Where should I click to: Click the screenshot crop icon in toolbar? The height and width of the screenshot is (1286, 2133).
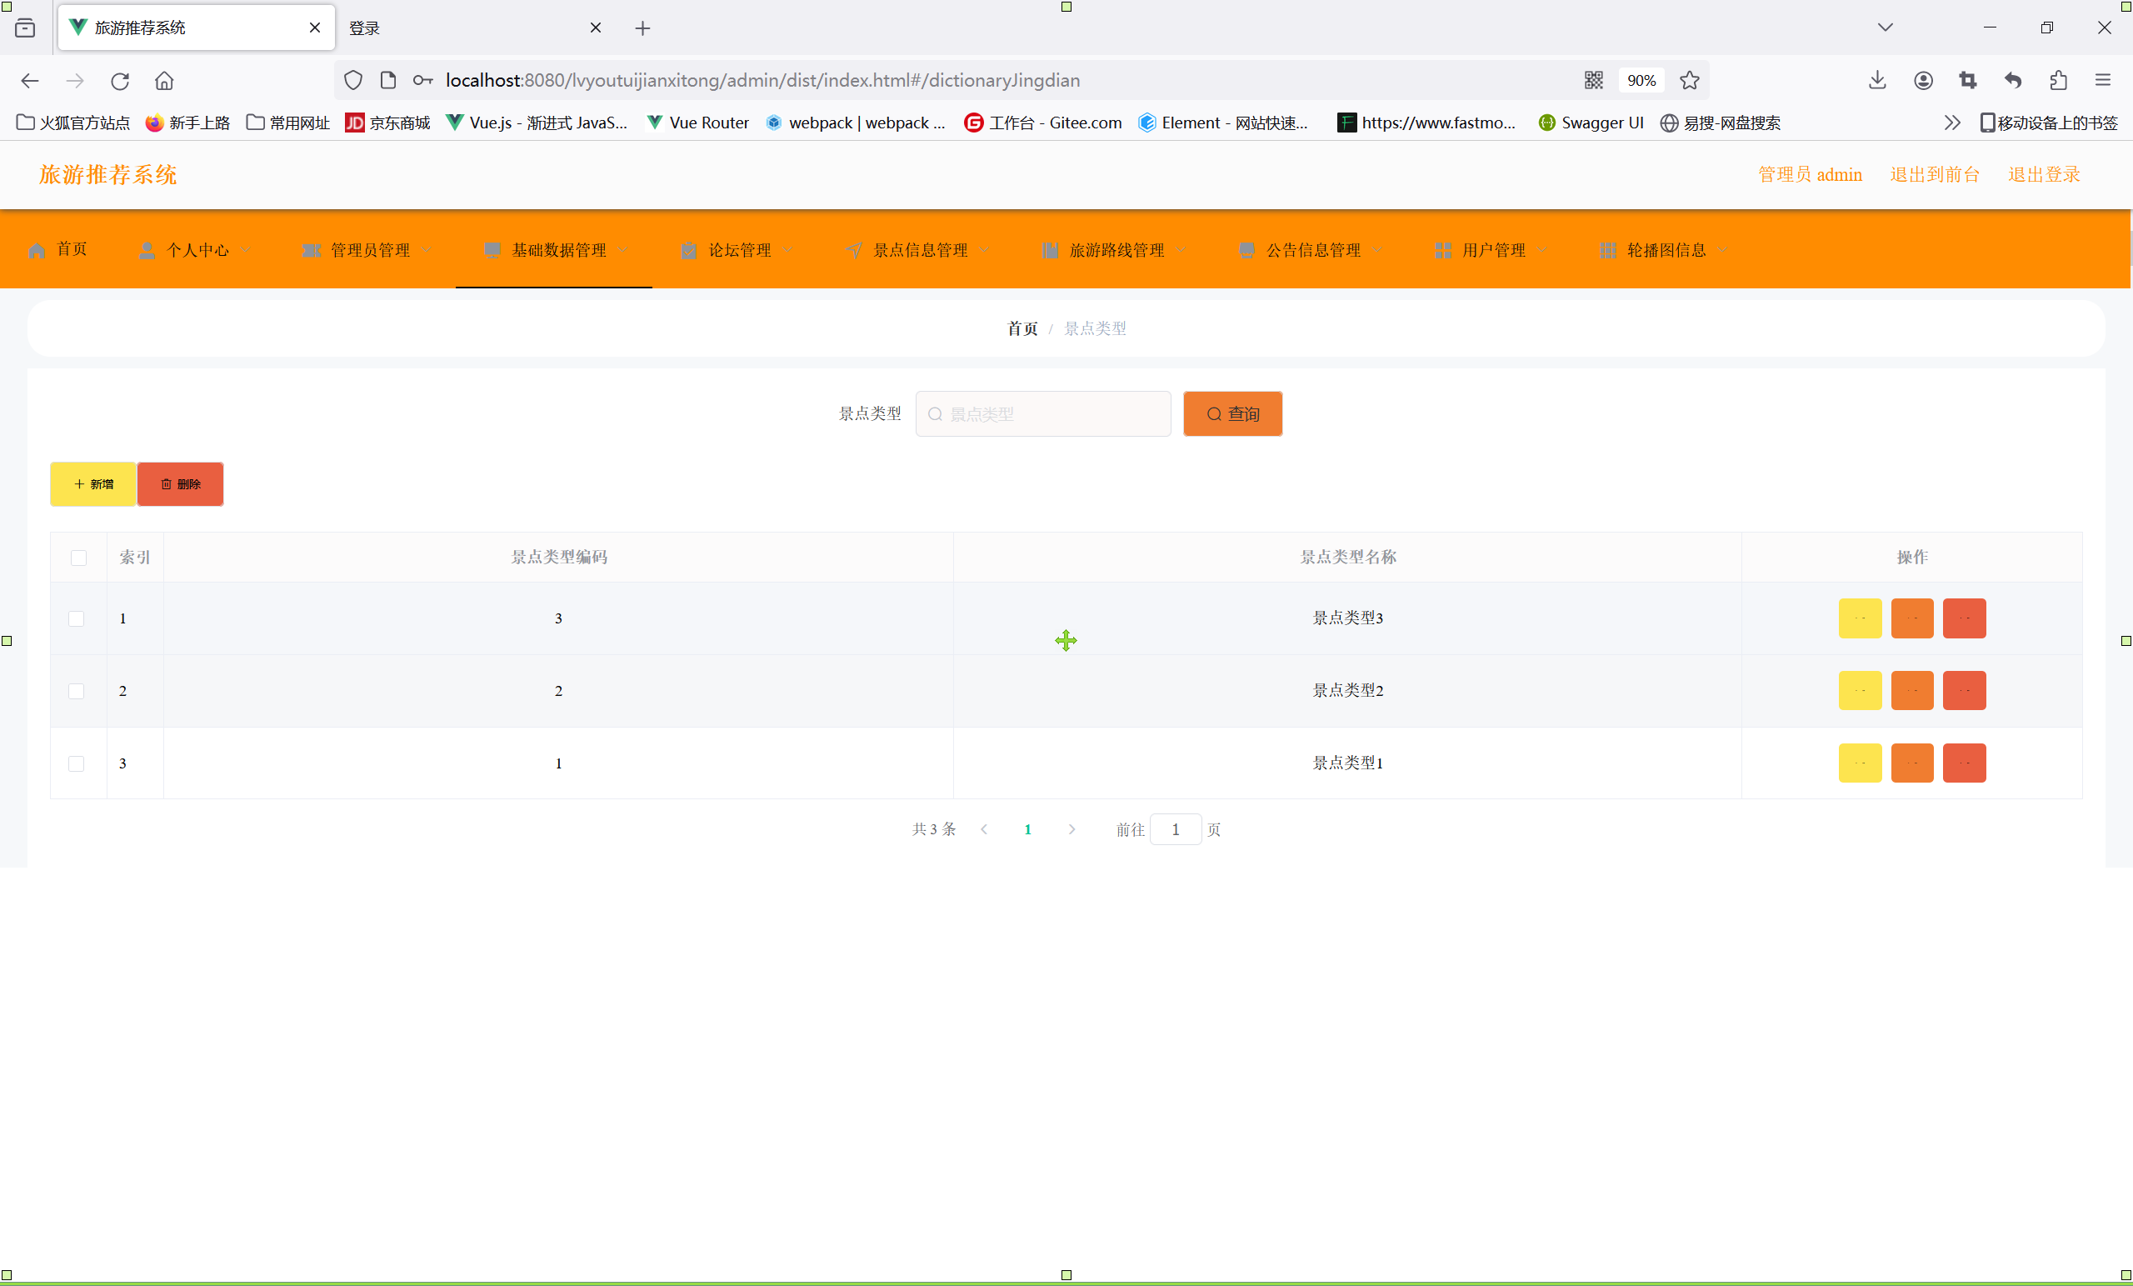pyautogui.click(x=1968, y=81)
